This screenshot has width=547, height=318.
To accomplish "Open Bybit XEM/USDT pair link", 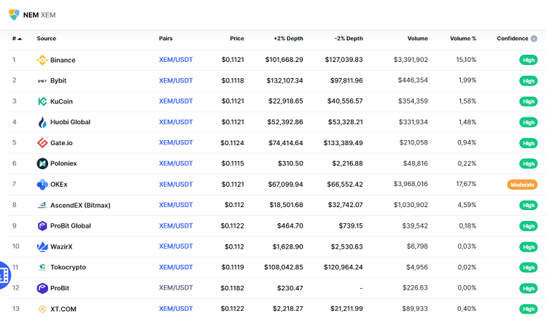I will 176,80.
